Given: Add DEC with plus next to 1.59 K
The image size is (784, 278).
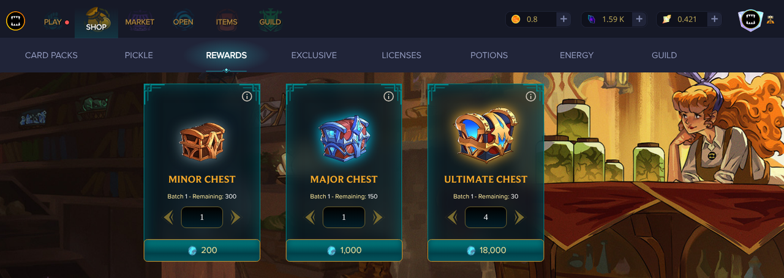Looking at the screenshot, I should pos(639,20).
